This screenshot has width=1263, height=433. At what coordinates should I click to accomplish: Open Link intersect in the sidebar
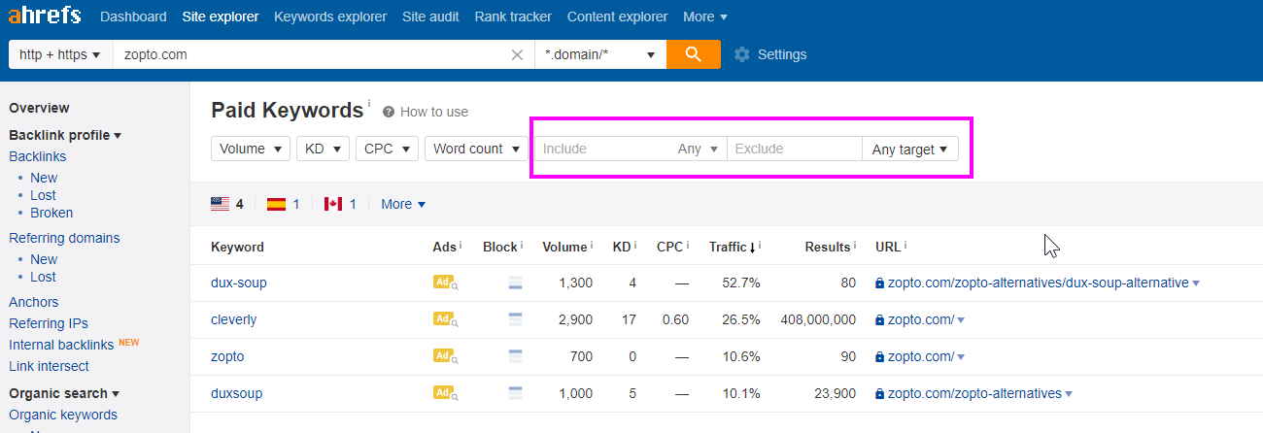click(49, 366)
